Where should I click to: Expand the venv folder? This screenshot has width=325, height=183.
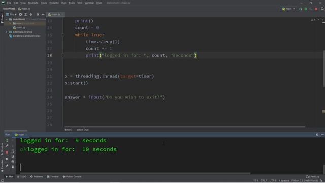(x=10, y=24)
